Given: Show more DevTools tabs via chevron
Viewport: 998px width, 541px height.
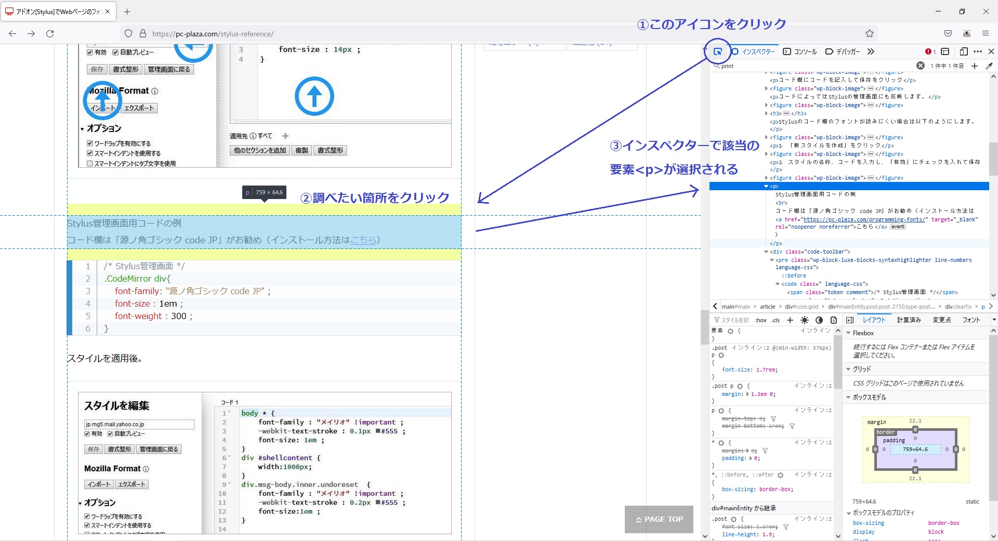Looking at the screenshot, I should (x=871, y=51).
